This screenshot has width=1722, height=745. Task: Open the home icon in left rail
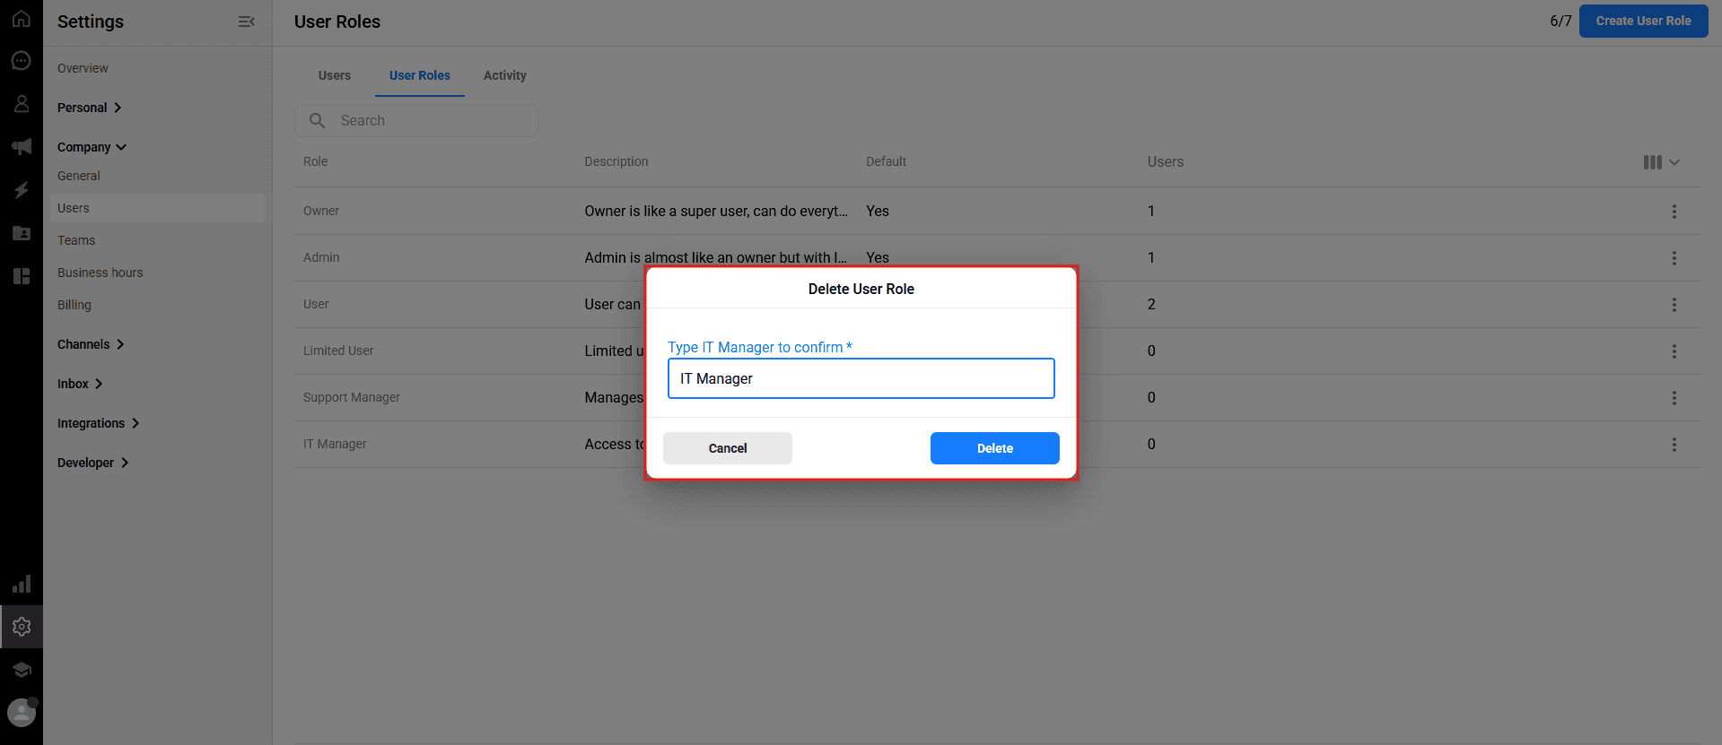[22, 18]
